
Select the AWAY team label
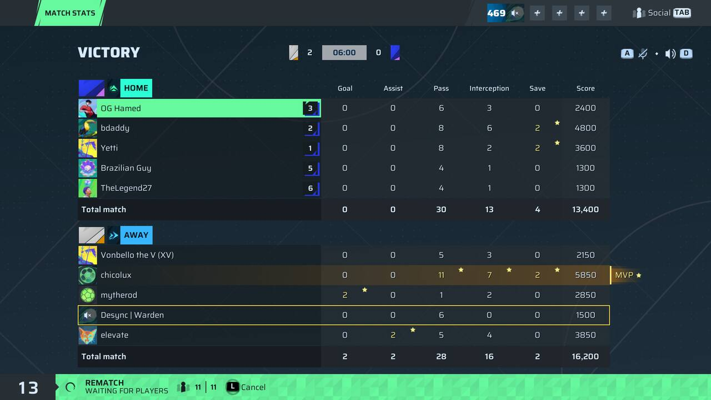pyautogui.click(x=136, y=235)
